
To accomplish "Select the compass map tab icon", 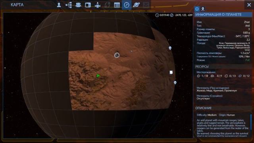I will tap(127, 5).
